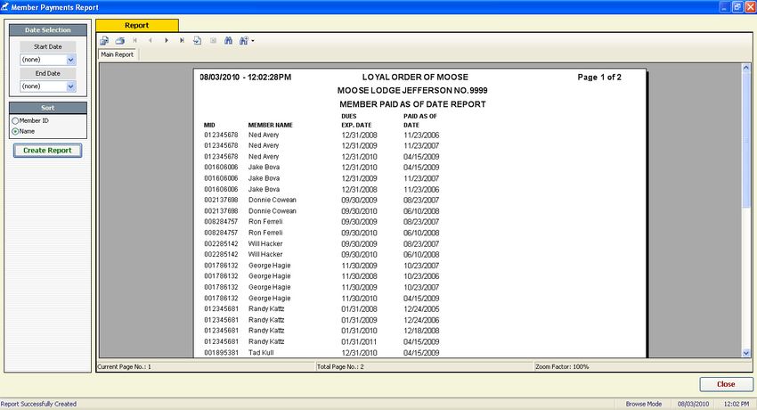Click the Date Selection panel header
Screen dimensions: 757x410
48,30
